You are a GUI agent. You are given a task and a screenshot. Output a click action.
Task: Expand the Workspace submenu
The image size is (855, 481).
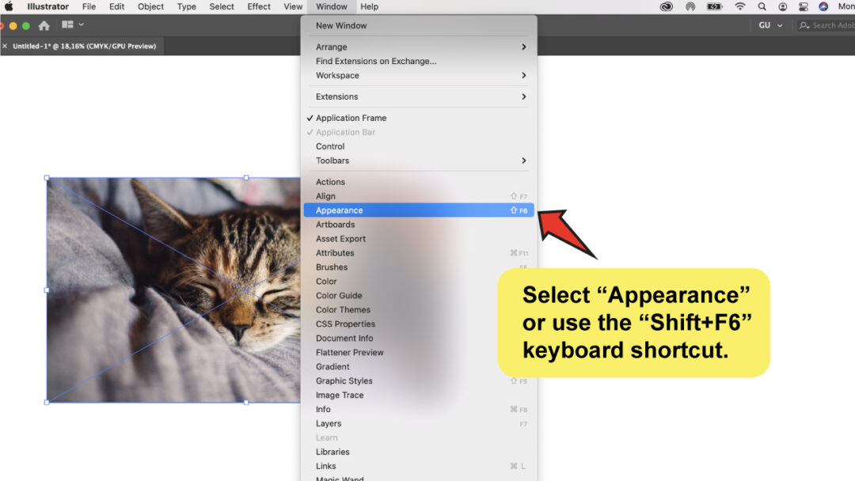[336, 75]
